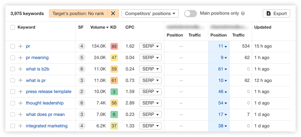The image size is (301, 137).
Task: Open the 'pr' keyword link
Action: pyautogui.click(x=28, y=46)
